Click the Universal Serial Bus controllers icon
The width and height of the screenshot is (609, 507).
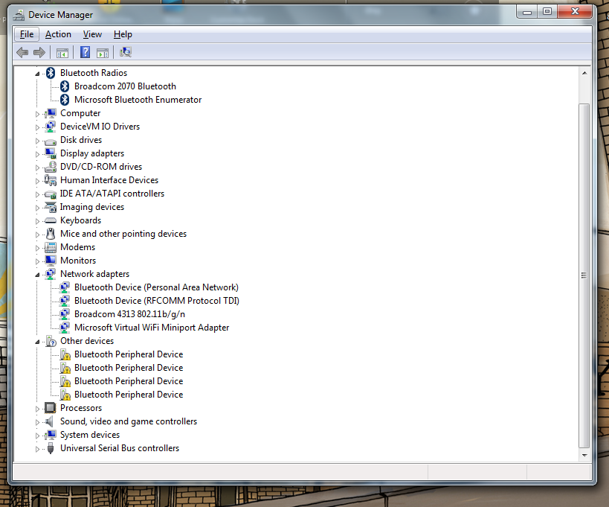(x=51, y=448)
